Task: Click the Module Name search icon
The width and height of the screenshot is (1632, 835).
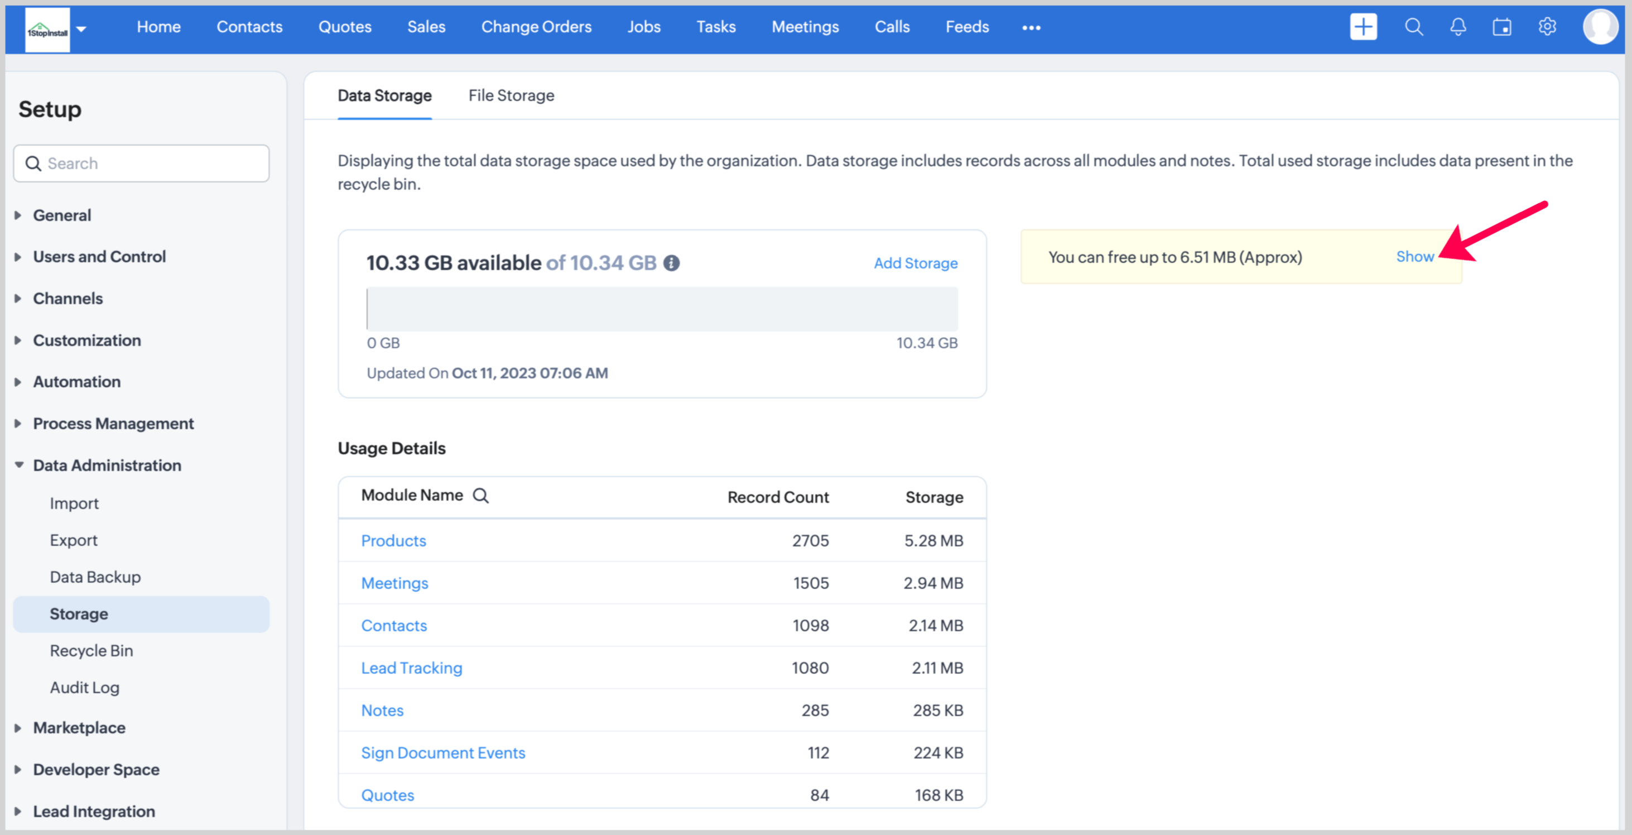Action: [x=481, y=496]
